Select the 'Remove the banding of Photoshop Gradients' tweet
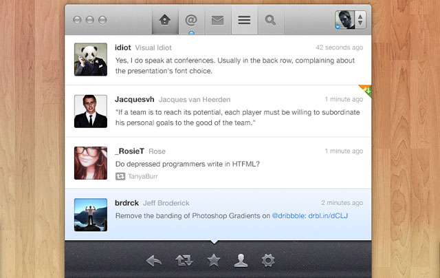The height and width of the screenshot is (278, 440). pyautogui.click(x=218, y=215)
